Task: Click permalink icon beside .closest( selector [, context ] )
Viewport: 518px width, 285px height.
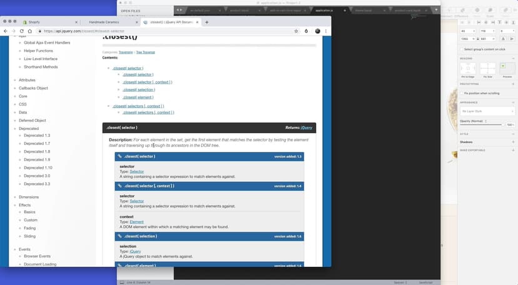Action: [119, 186]
